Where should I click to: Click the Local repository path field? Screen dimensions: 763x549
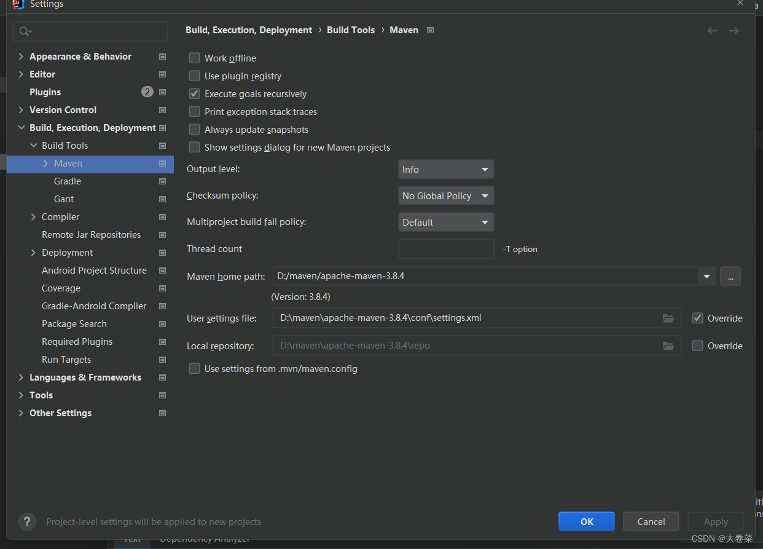(477, 346)
